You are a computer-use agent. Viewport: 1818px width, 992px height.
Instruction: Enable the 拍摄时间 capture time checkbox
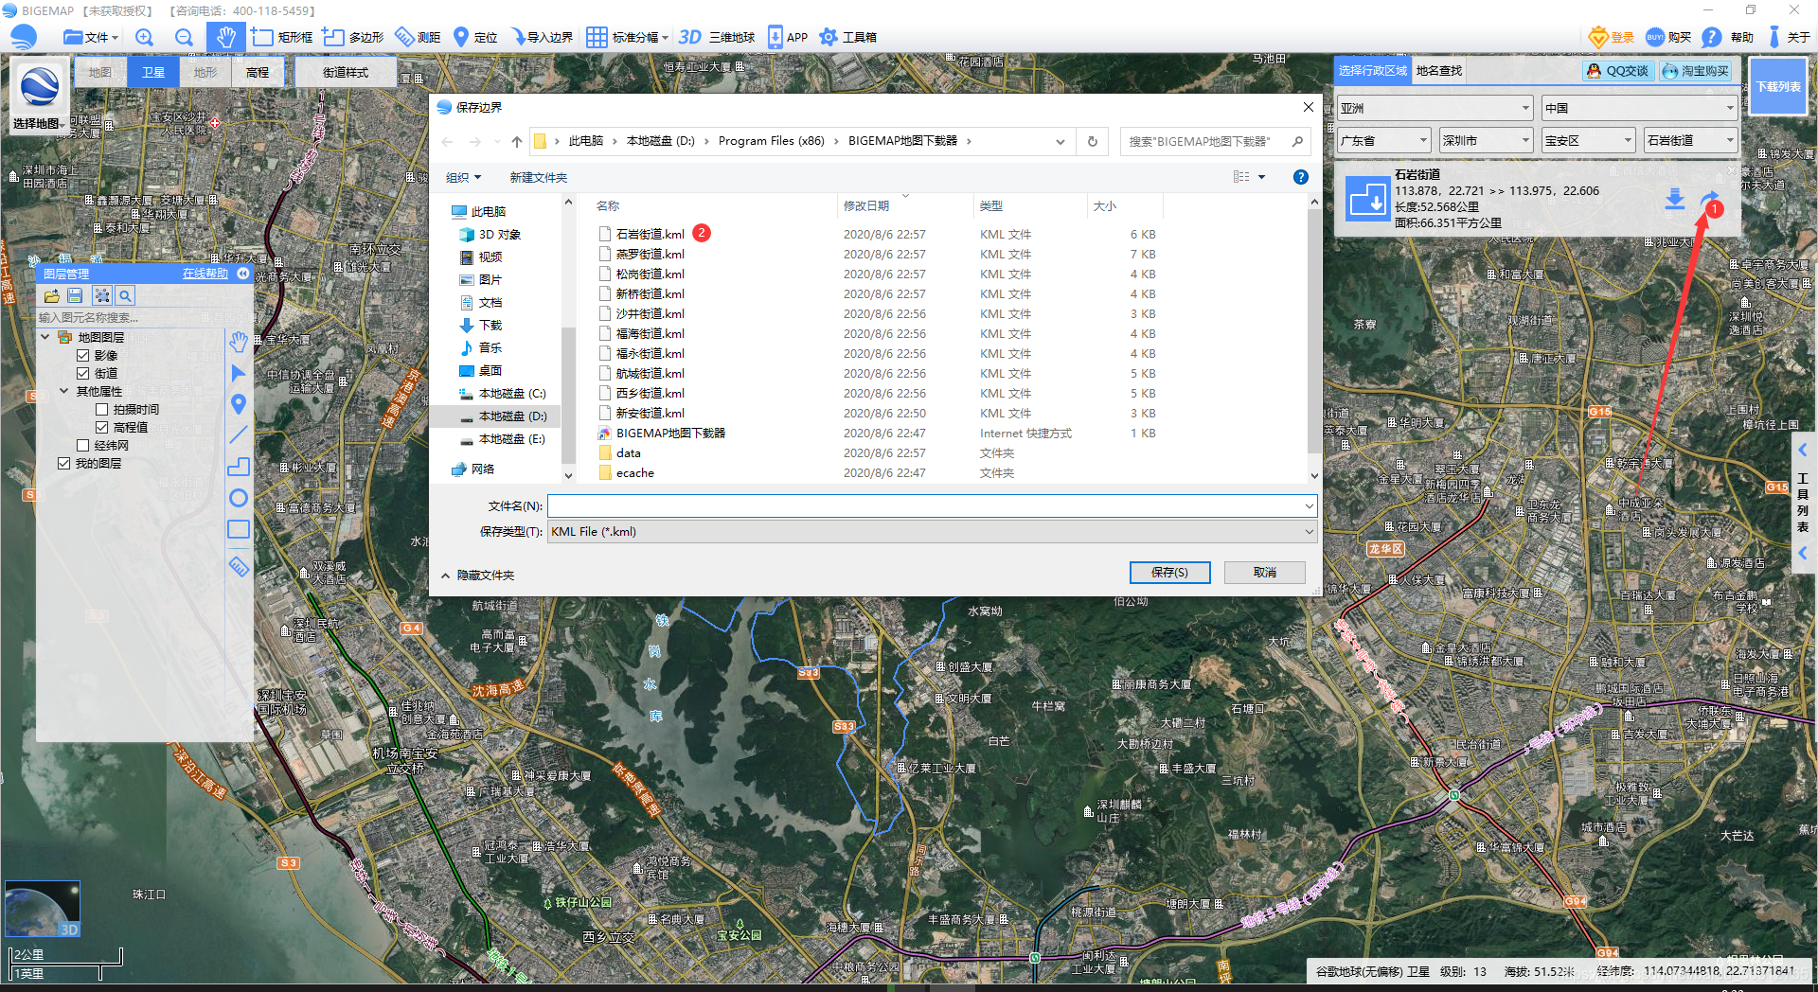coord(101,409)
